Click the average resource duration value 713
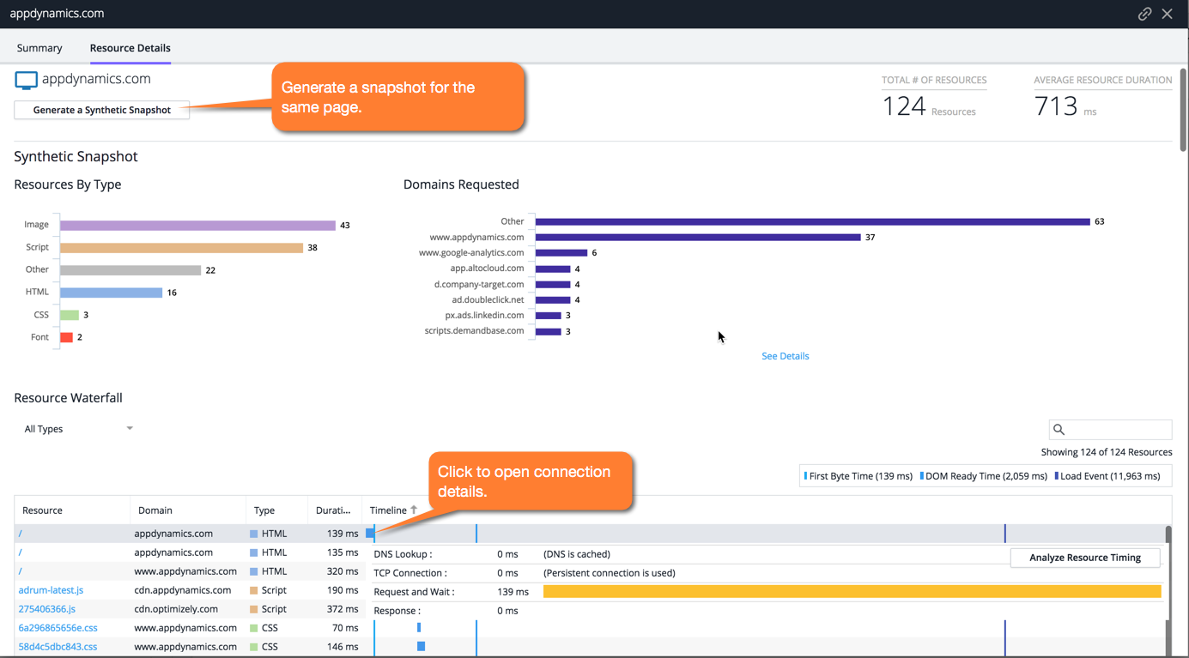Image resolution: width=1189 pixels, height=658 pixels. 1056,106
